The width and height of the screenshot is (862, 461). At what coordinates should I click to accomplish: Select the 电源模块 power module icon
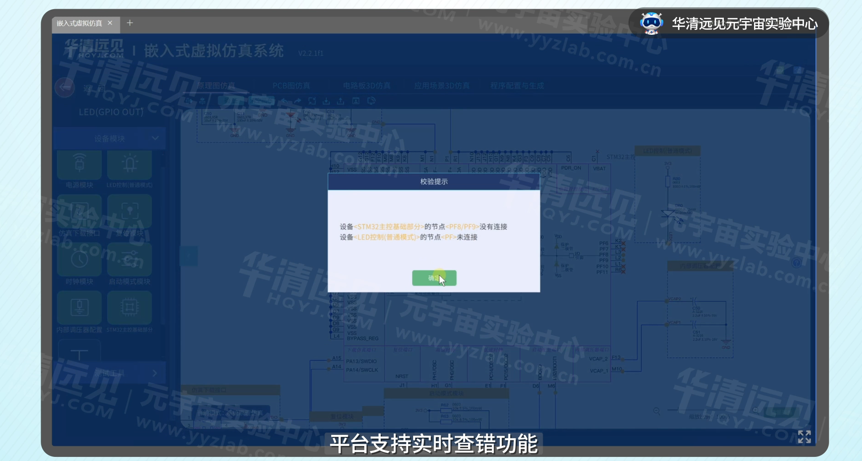(x=80, y=165)
